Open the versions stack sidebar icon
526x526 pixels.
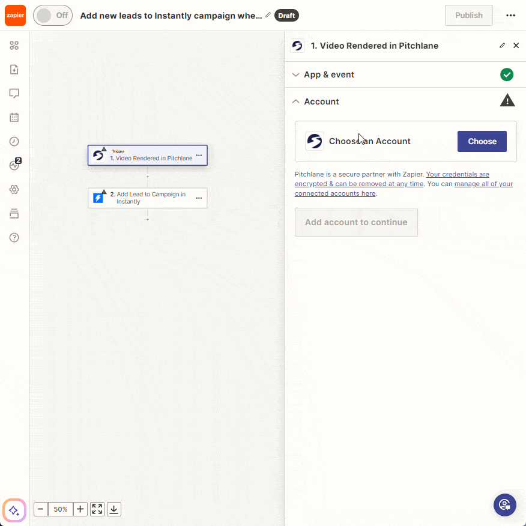tap(14, 213)
